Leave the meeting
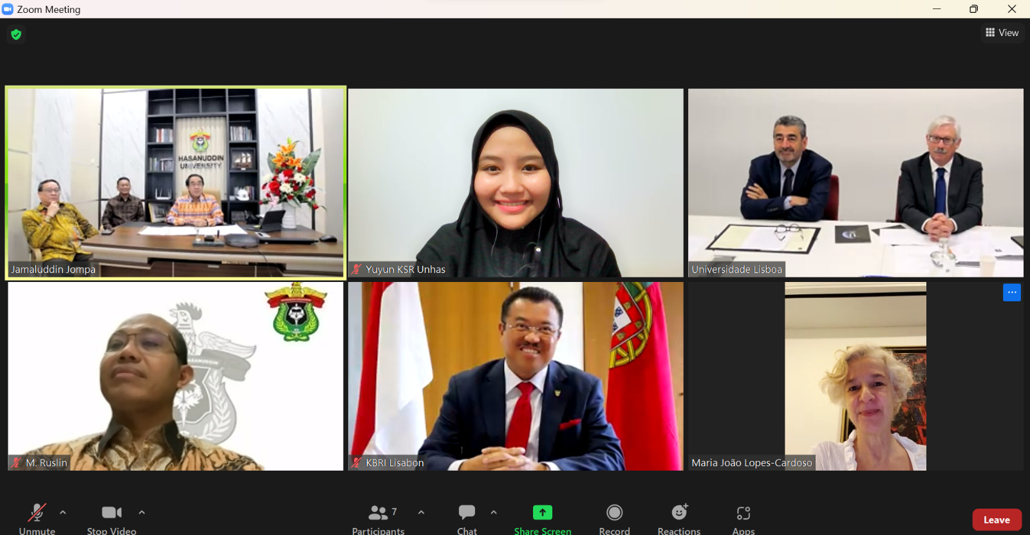The height and width of the screenshot is (535, 1030). pos(996,520)
